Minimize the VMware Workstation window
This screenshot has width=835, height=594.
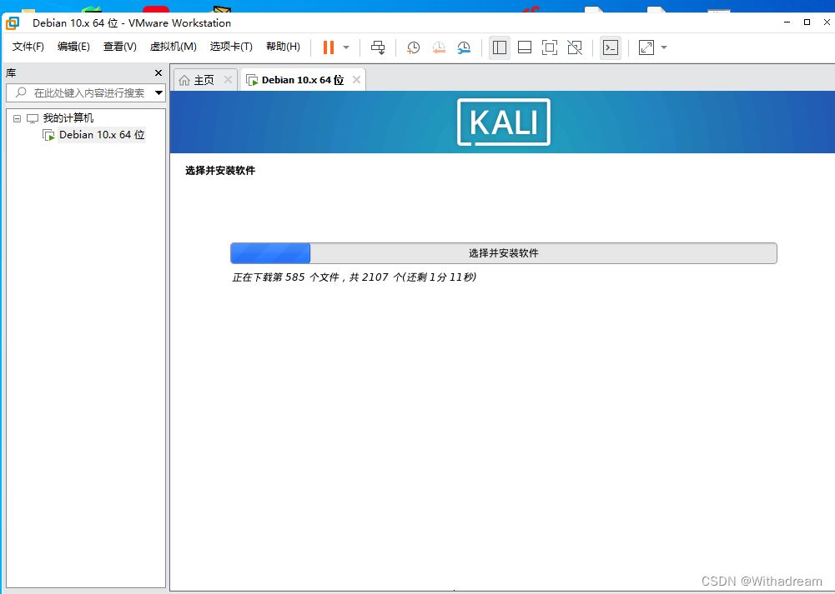[x=787, y=22]
